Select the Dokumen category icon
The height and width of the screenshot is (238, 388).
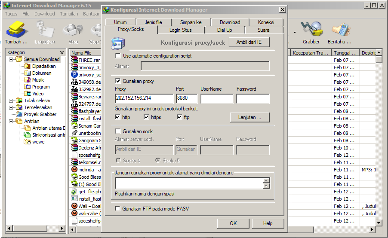(27, 73)
